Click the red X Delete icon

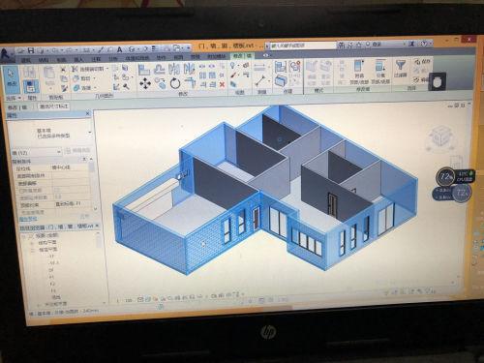click(222, 84)
